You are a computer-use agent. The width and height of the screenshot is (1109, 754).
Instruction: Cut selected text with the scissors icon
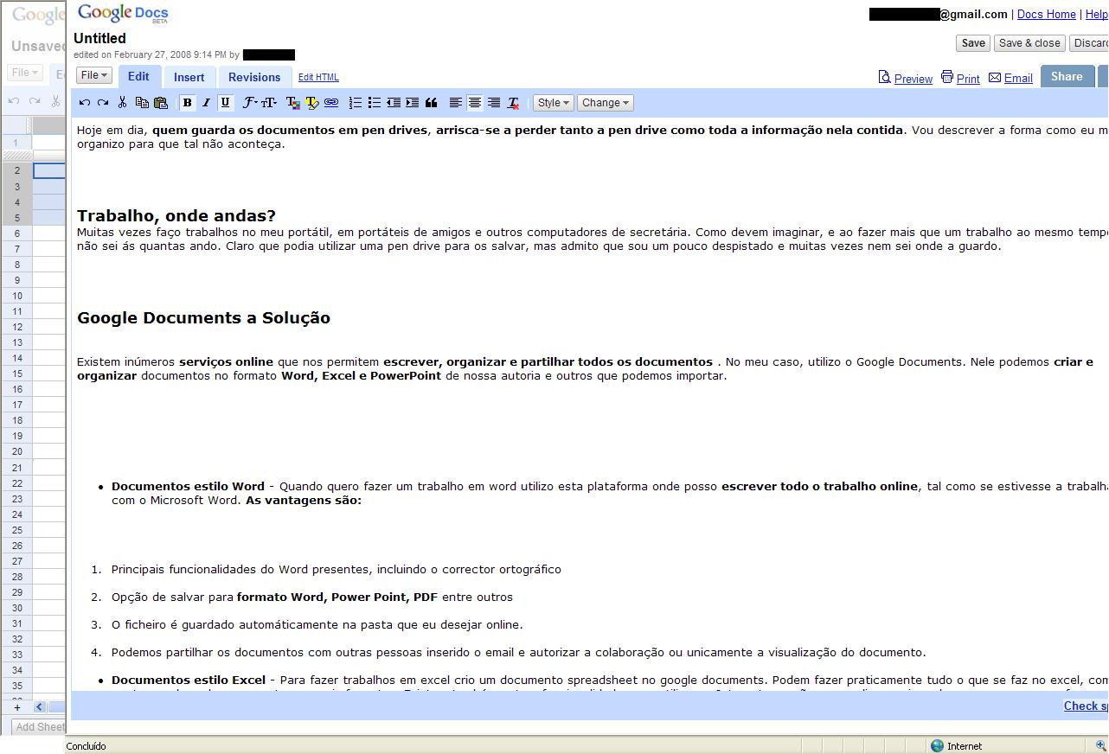(x=122, y=103)
